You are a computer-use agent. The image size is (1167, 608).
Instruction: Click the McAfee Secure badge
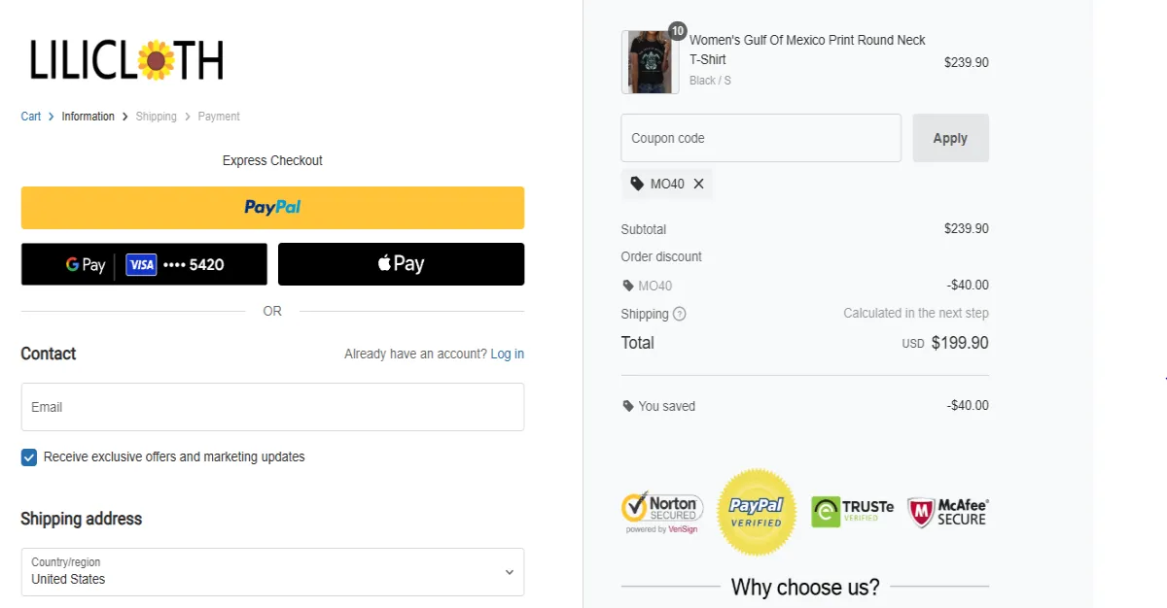click(947, 512)
